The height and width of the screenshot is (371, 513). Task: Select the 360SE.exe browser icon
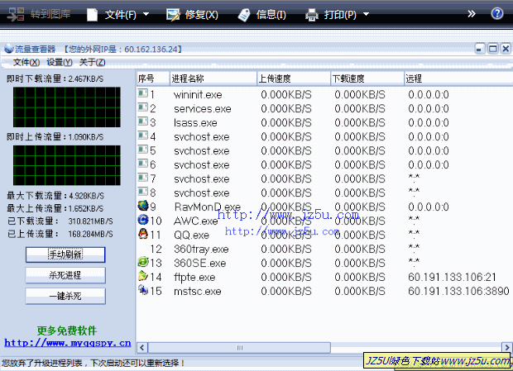[143, 263]
